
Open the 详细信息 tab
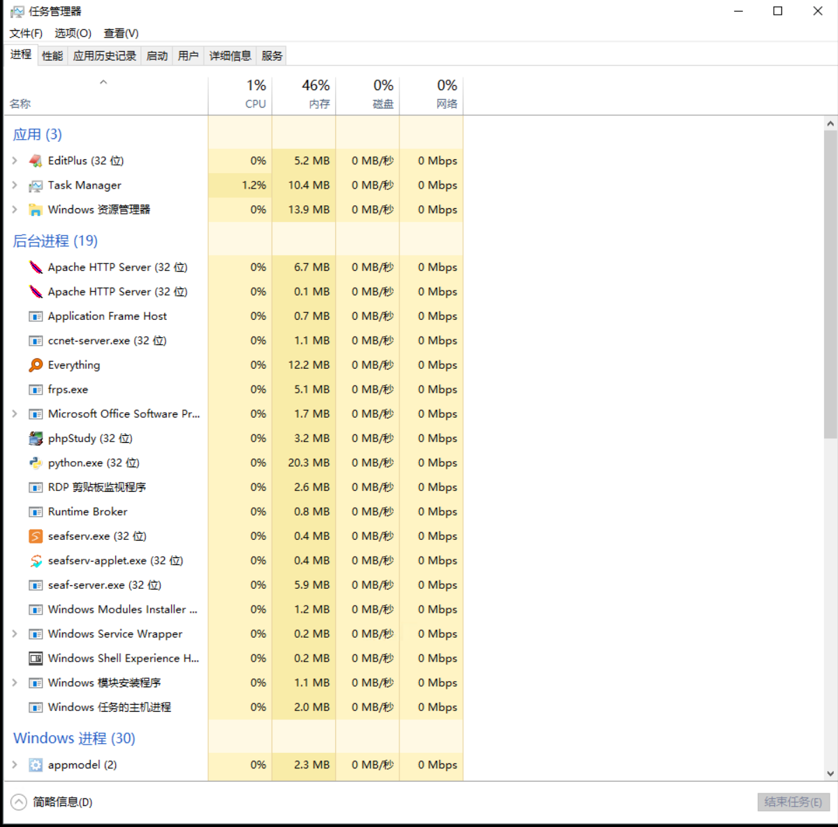[230, 56]
